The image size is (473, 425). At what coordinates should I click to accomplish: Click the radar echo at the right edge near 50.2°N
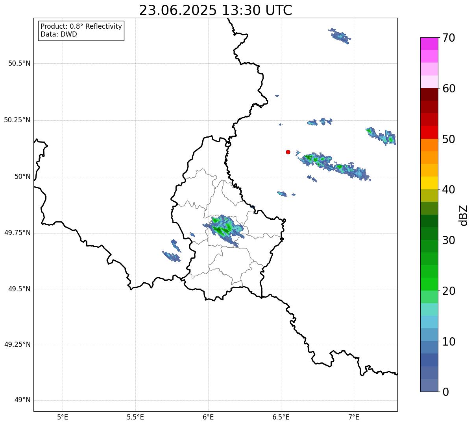pyautogui.click(x=381, y=136)
